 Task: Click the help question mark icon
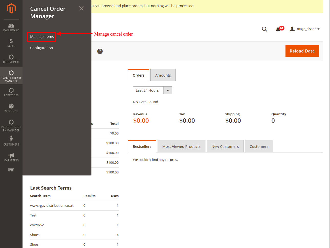(100, 51)
